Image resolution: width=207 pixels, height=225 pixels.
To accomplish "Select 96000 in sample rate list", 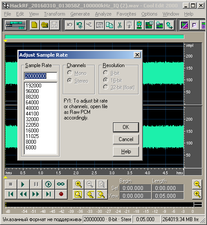I will 41,91.
